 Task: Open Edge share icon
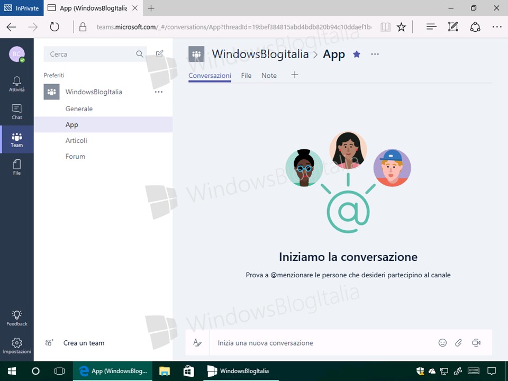click(475, 27)
